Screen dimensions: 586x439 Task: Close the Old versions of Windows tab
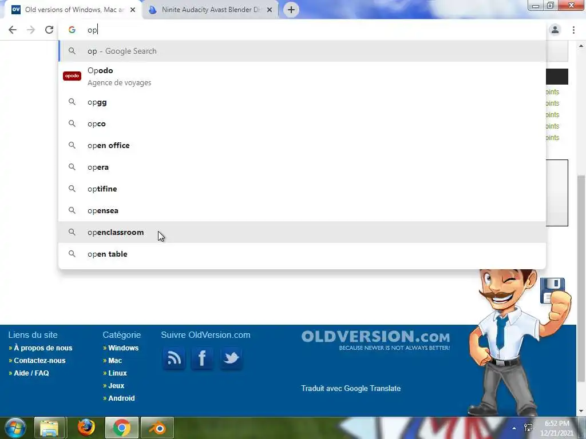click(133, 10)
